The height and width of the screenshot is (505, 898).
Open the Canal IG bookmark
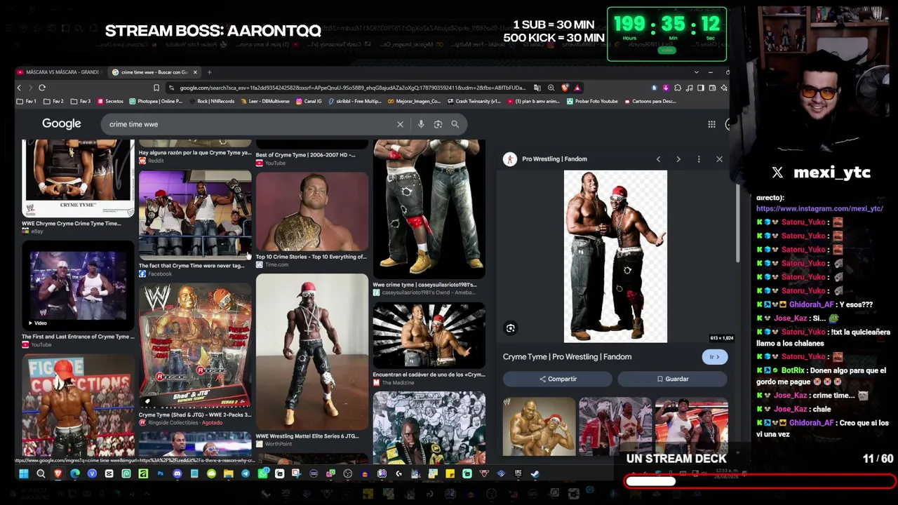tap(309, 101)
